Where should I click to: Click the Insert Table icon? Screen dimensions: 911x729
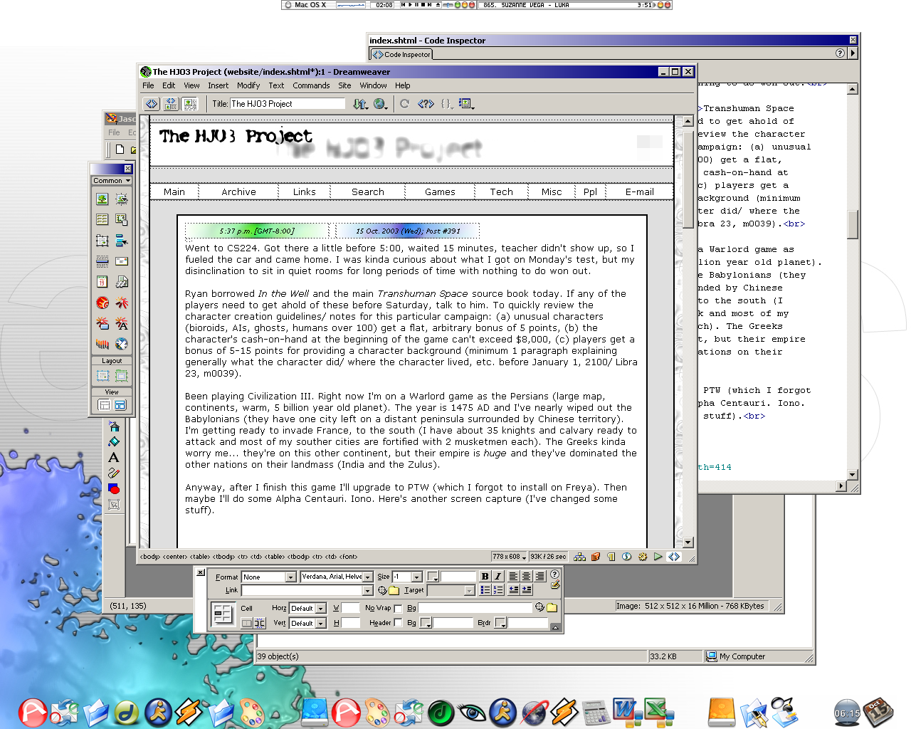102,220
